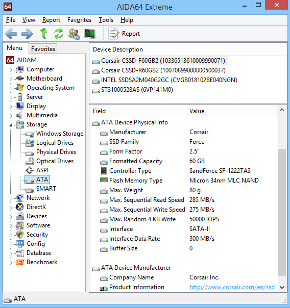Image resolution: width=290 pixels, height=308 pixels.
Task: Click the Report toolbar button
Action: (124, 34)
